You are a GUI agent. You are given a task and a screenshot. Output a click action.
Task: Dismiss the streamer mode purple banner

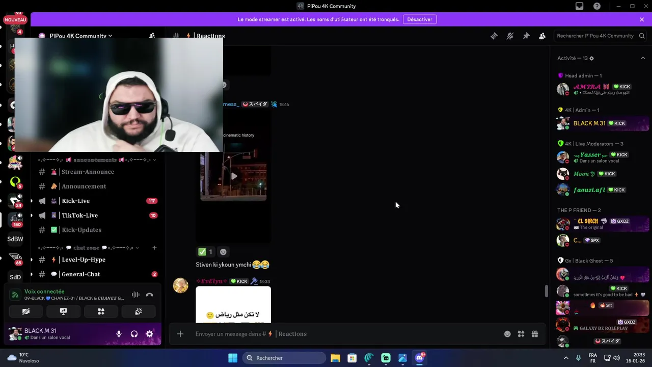point(642,19)
